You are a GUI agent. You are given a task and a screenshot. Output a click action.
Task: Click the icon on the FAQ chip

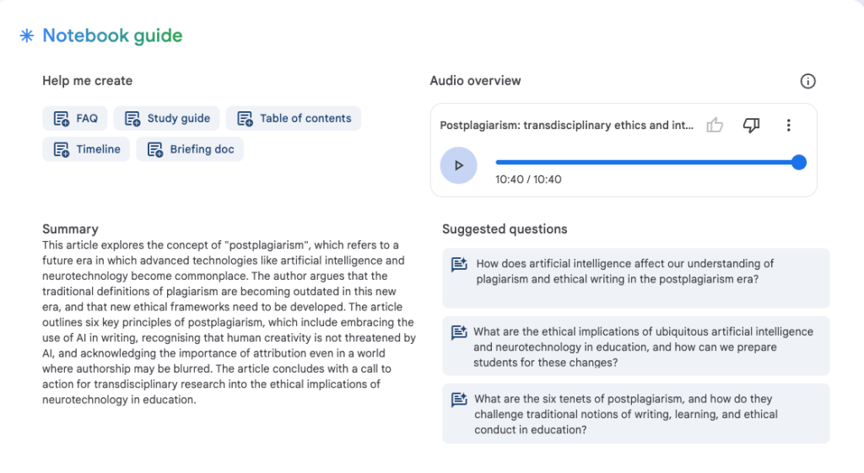pos(62,119)
